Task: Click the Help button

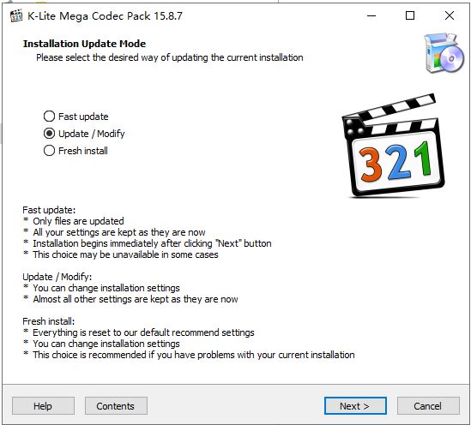Action: [x=43, y=406]
